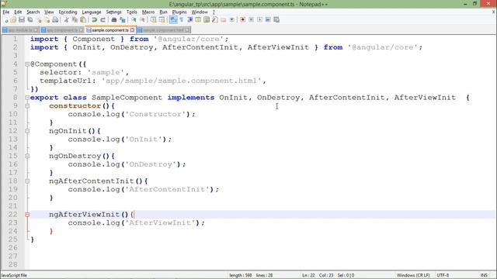Click 'length : 598' in status bar

pos(241,275)
